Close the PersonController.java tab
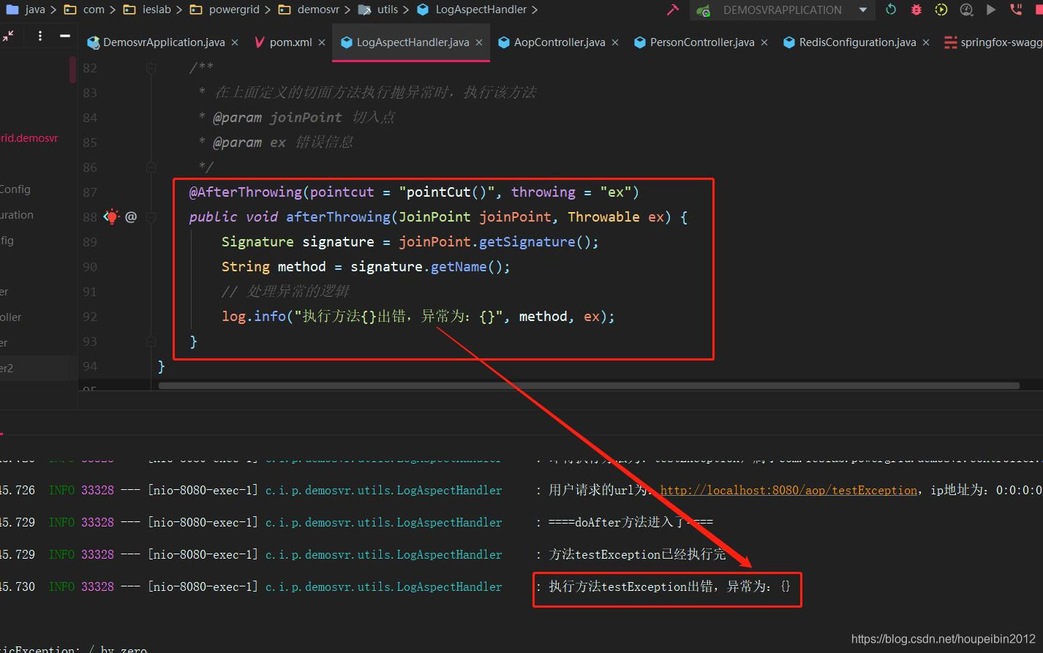This screenshot has height=653, width=1043. (x=764, y=42)
